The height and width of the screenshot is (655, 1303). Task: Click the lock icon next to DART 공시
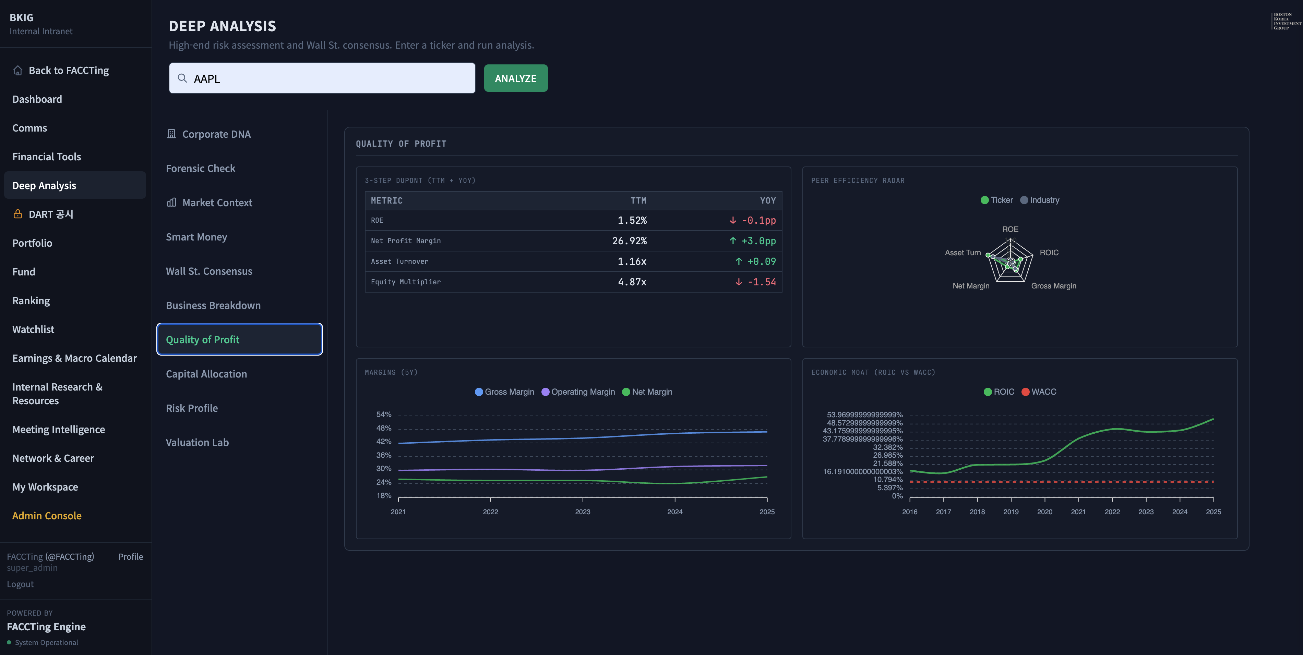coord(18,214)
